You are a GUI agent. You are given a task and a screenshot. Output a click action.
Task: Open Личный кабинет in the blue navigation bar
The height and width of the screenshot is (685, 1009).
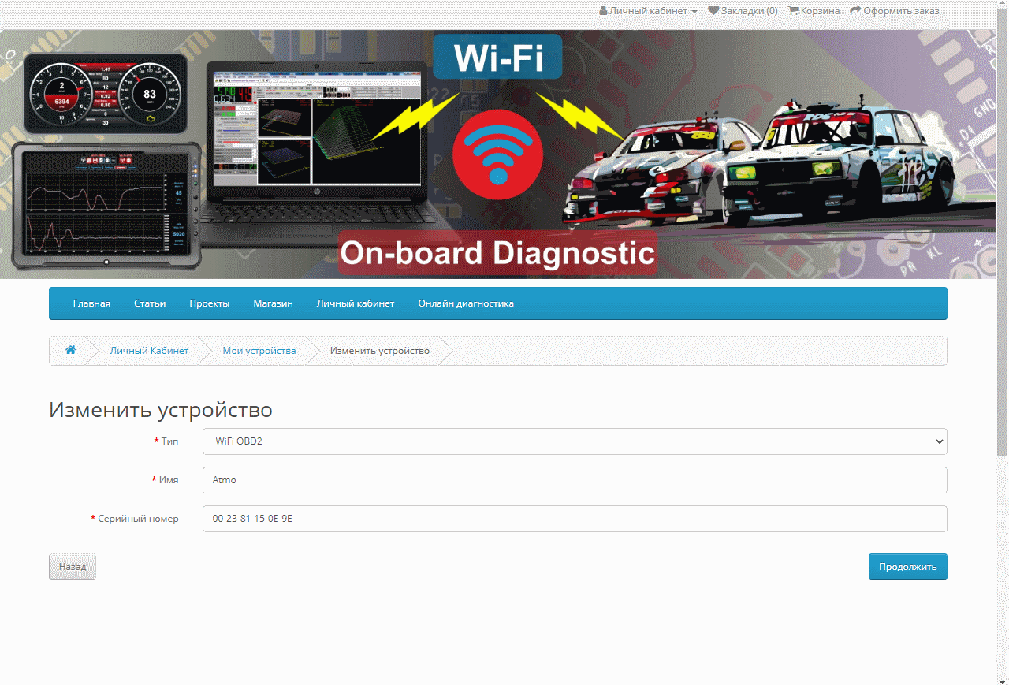pyautogui.click(x=355, y=303)
